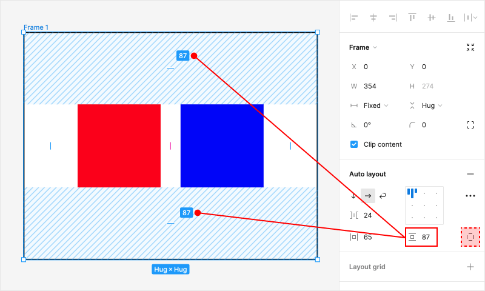The height and width of the screenshot is (291, 485).
Task: Open the distribute spacing dropdown
Action: 470,18
